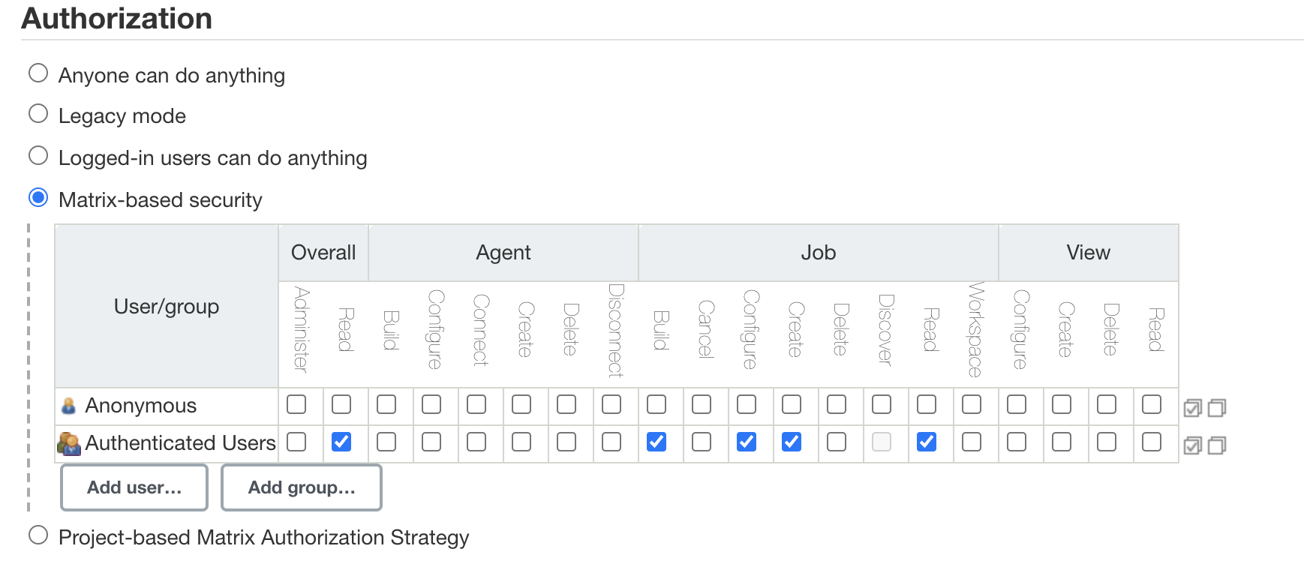
Task: Select 'Anyone can do anything' option
Action: 38,73
